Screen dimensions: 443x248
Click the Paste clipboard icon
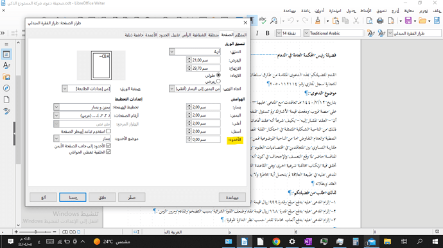[x=335, y=21]
